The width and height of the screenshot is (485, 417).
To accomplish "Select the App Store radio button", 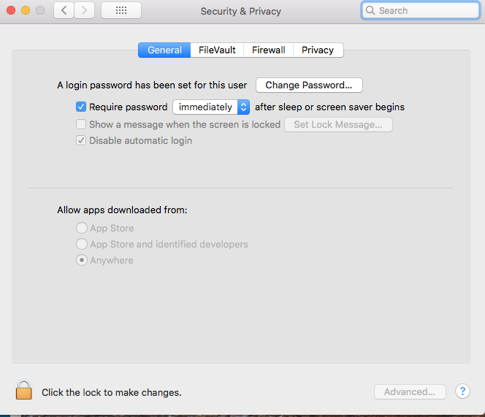I will (x=82, y=228).
